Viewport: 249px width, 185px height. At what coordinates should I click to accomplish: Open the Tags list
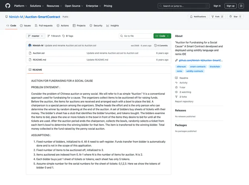[x=68, y=36]
